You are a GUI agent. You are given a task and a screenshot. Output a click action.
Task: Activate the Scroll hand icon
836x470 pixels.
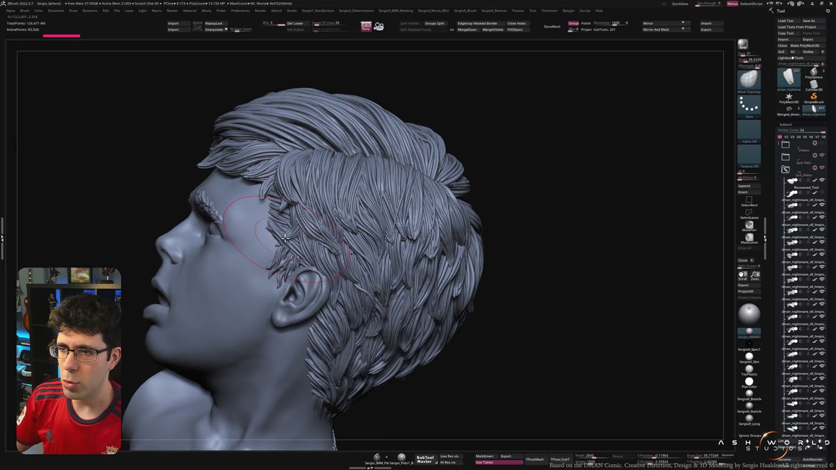(743, 275)
